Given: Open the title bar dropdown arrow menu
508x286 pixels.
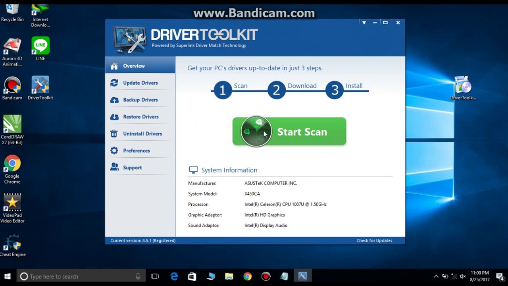Looking at the screenshot, I should pyautogui.click(x=364, y=23).
